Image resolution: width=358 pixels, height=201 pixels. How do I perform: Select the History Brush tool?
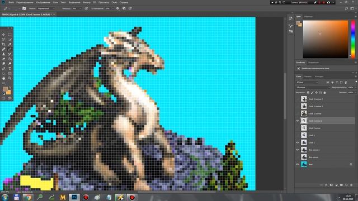pyautogui.click(x=10, y=54)
